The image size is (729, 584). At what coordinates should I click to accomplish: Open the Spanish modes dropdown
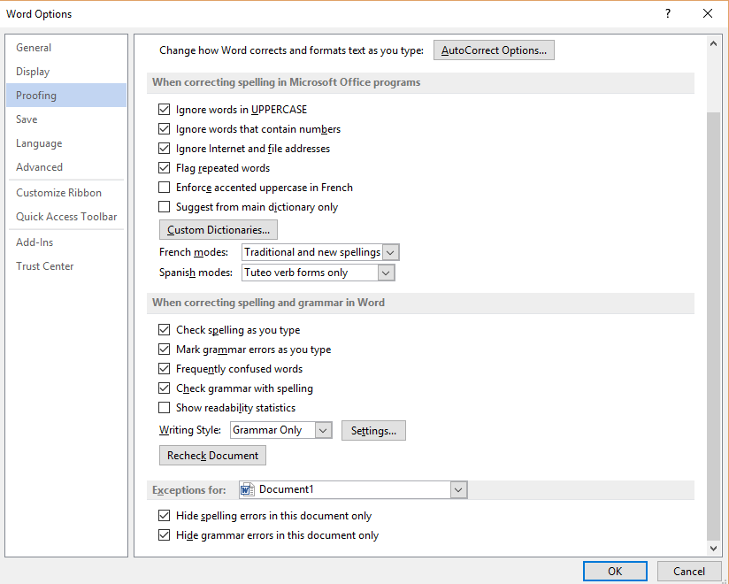click(384, 272)
